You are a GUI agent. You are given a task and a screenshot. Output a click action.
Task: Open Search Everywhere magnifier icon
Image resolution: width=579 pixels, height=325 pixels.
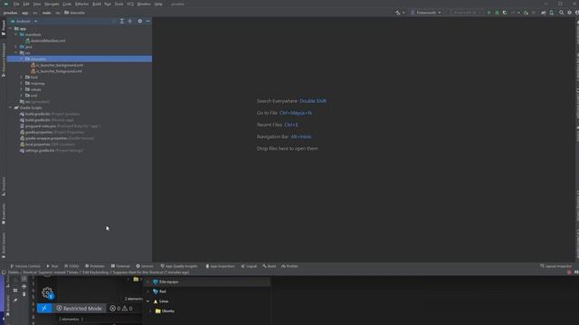(561, 13)
